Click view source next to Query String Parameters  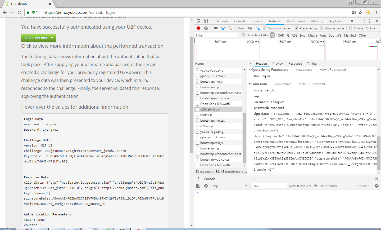(304, 70)
